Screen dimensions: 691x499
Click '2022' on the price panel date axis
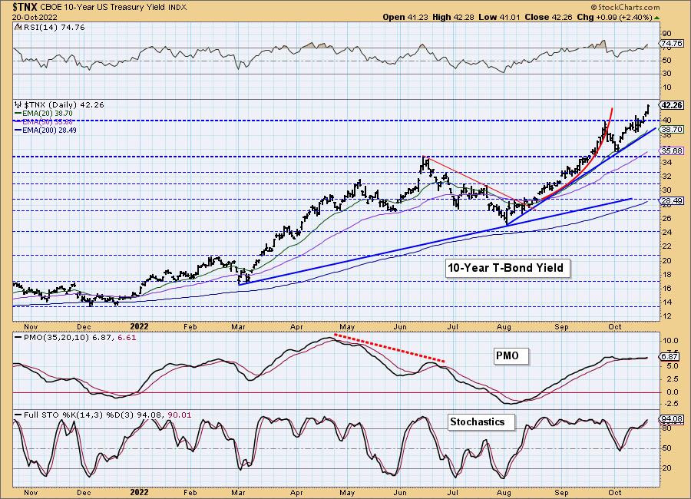(x=139, y=326)
